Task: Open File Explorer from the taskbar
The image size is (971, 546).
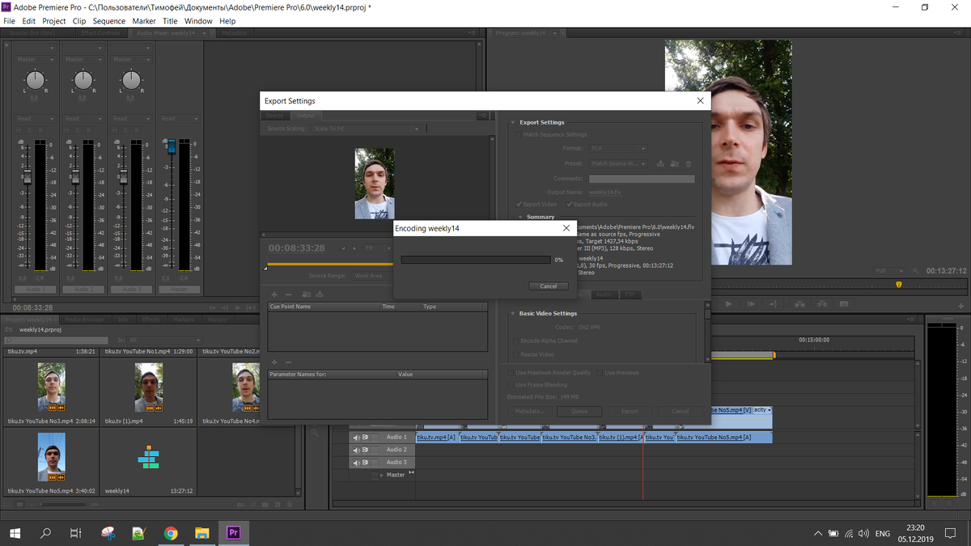Action: [201, 533]
